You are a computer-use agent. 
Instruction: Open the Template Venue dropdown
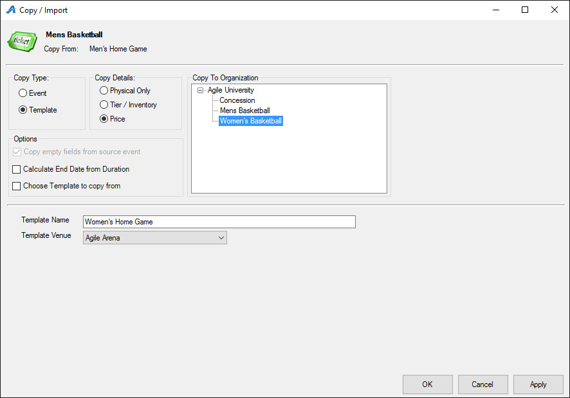155,238
